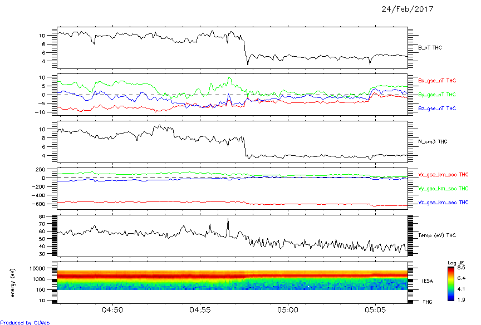Screen dimensions: 481x325
Task: Click the 05:00 time axis label
Action: tap(287, 311)
